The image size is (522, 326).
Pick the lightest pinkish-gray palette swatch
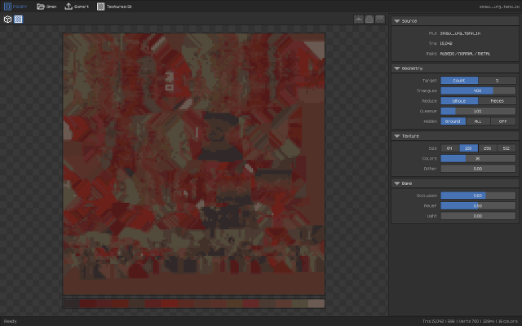(x=316, y=303)
